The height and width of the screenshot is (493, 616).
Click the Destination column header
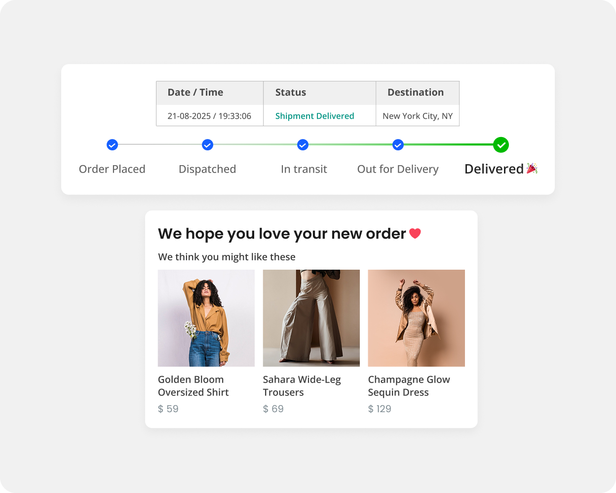416,93
